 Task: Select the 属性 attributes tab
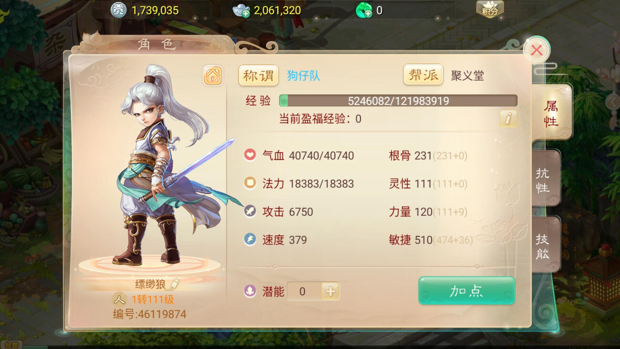[551, 113]
